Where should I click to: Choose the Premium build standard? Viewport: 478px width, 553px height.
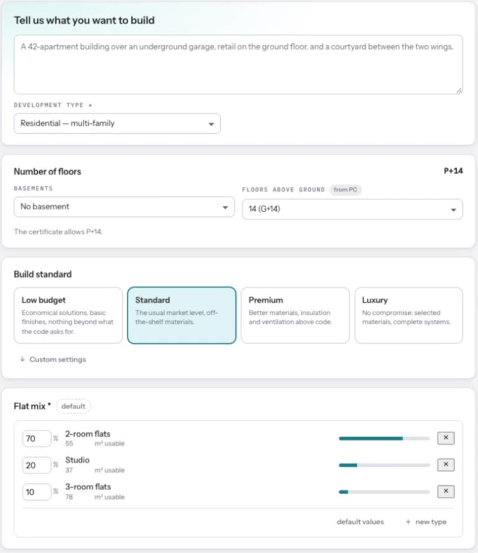(295, 315)
